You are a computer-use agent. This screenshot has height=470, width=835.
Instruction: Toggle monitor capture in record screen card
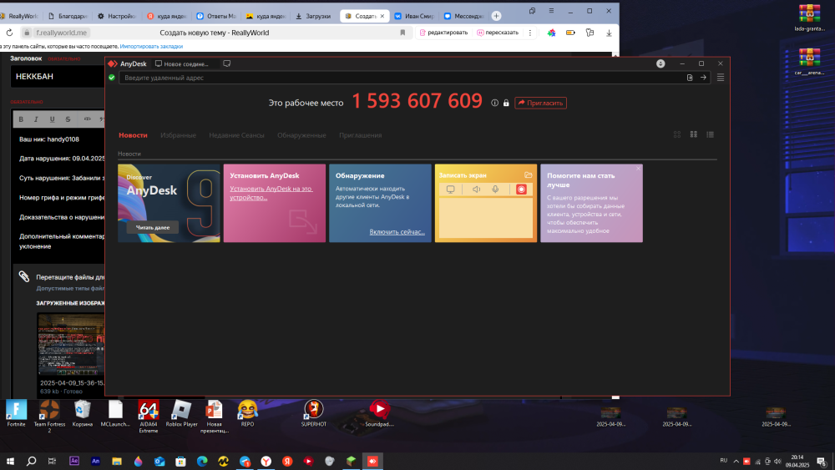[x=451, y=189]
